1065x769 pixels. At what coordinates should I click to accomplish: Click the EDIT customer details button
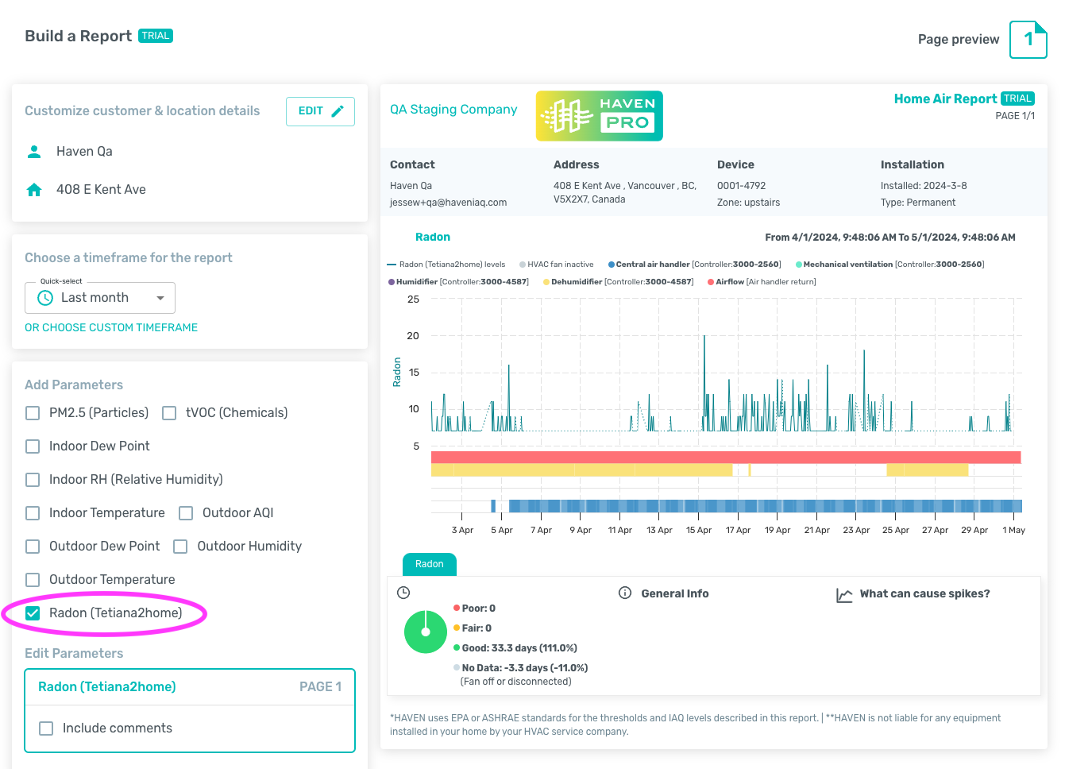coord(320,111)
